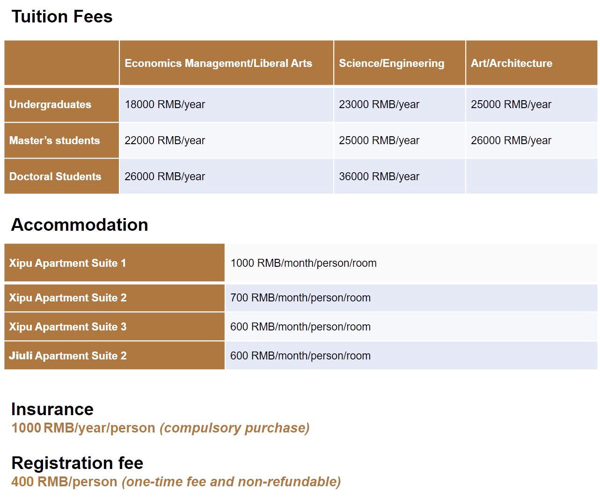This screenshot has height=498, width=600.
Task: Click the Science/Engineering column header
Action: tap(391, 63)
